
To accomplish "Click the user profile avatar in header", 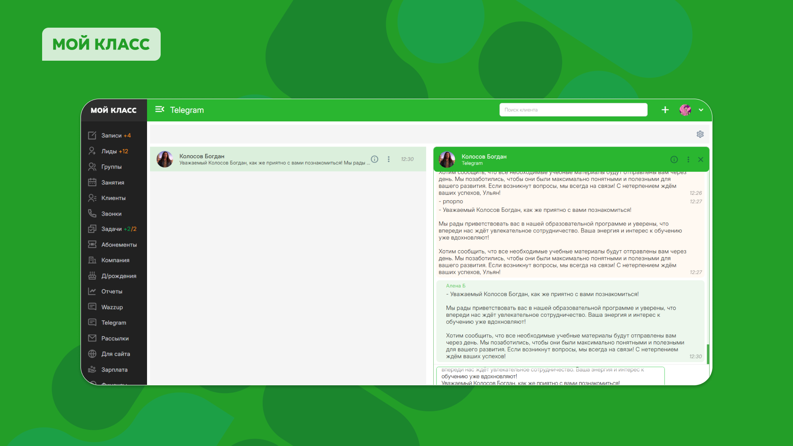I will (685, 110).
